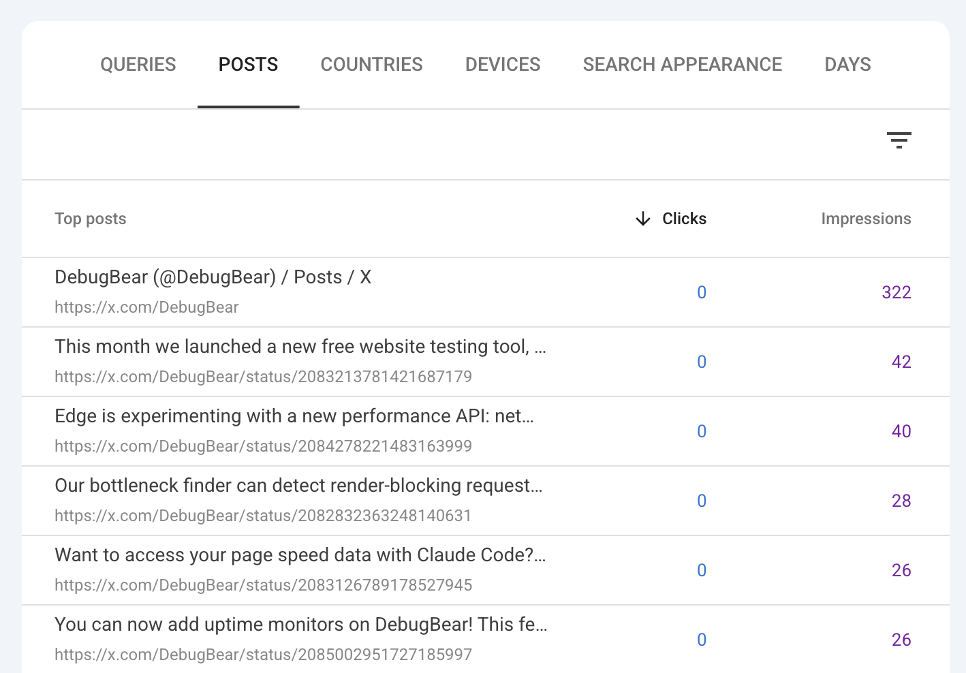The width and height of the screenshot is (966, 673).
Task: Click clicks 0 in 'This month we launched' row
Action: (x=702, y=362)
